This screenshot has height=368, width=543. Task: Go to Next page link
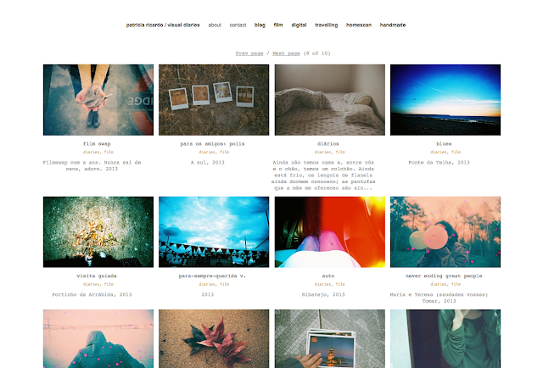(286, 53)
